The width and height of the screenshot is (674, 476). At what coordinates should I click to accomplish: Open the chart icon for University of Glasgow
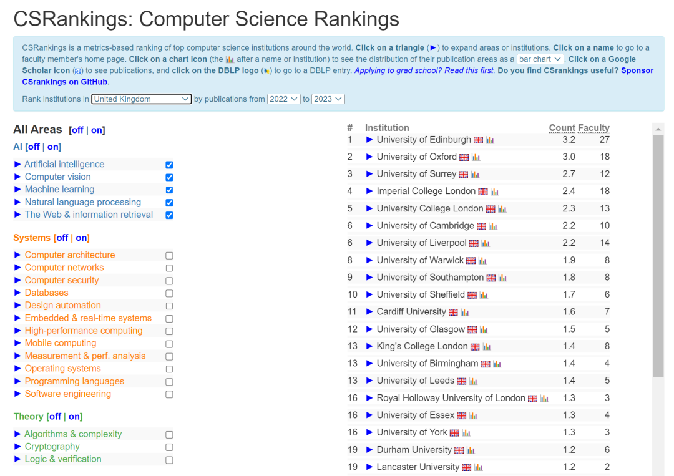(x=484, y=329)
